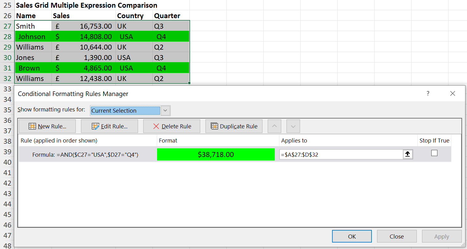Click the collapse dialog arrow beside Applies to

point(408,154)
